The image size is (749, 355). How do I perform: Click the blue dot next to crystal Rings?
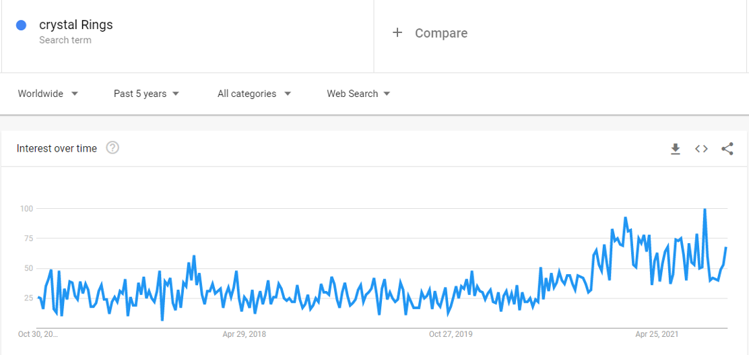pos(21,26)
